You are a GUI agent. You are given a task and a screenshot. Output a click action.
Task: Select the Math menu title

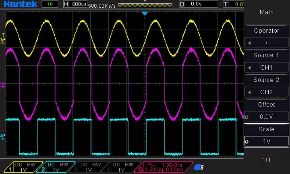click(x=266, y=12)
